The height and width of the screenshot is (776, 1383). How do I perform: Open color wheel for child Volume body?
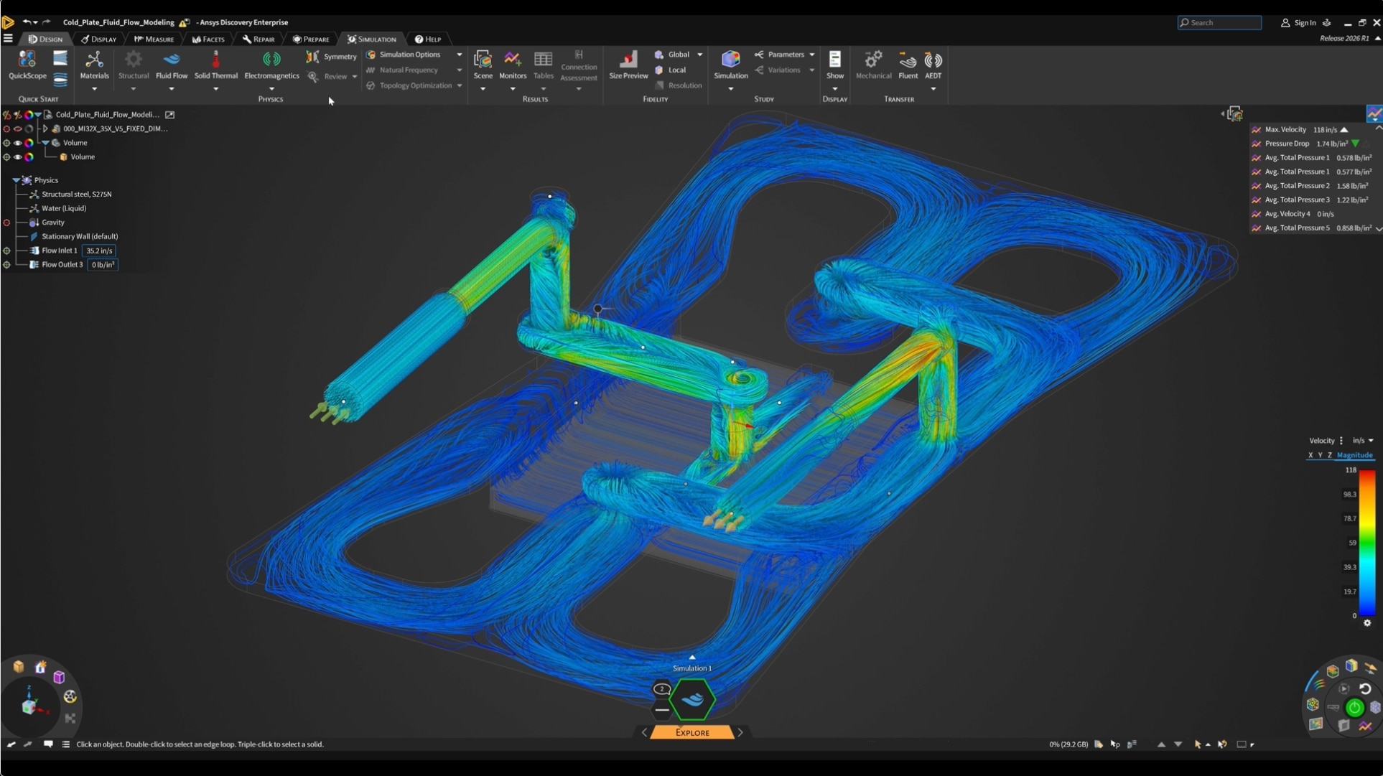(x=29, y=156)
